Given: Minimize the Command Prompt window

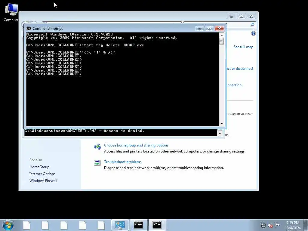Looking at the screenshot, I should (200, 29).
